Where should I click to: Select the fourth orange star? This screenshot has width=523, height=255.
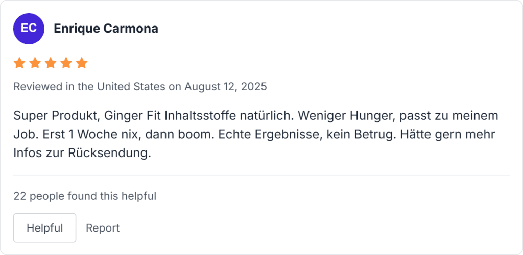[x=66, y=63]
